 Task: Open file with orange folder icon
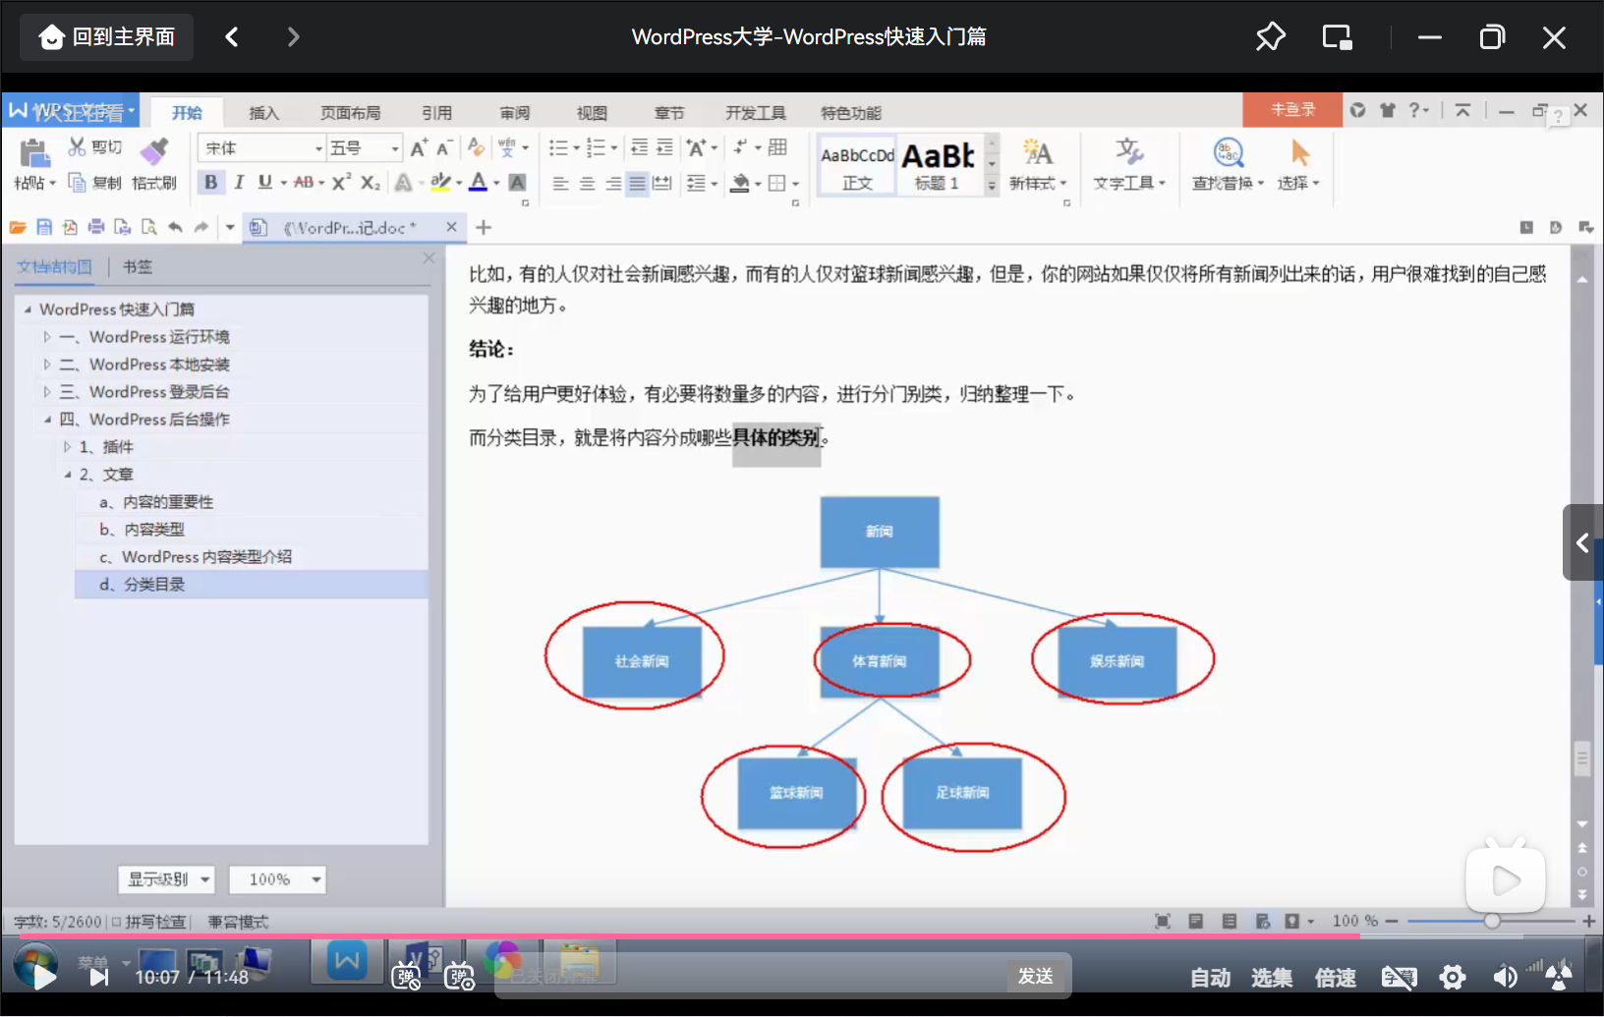click(18, 227)
